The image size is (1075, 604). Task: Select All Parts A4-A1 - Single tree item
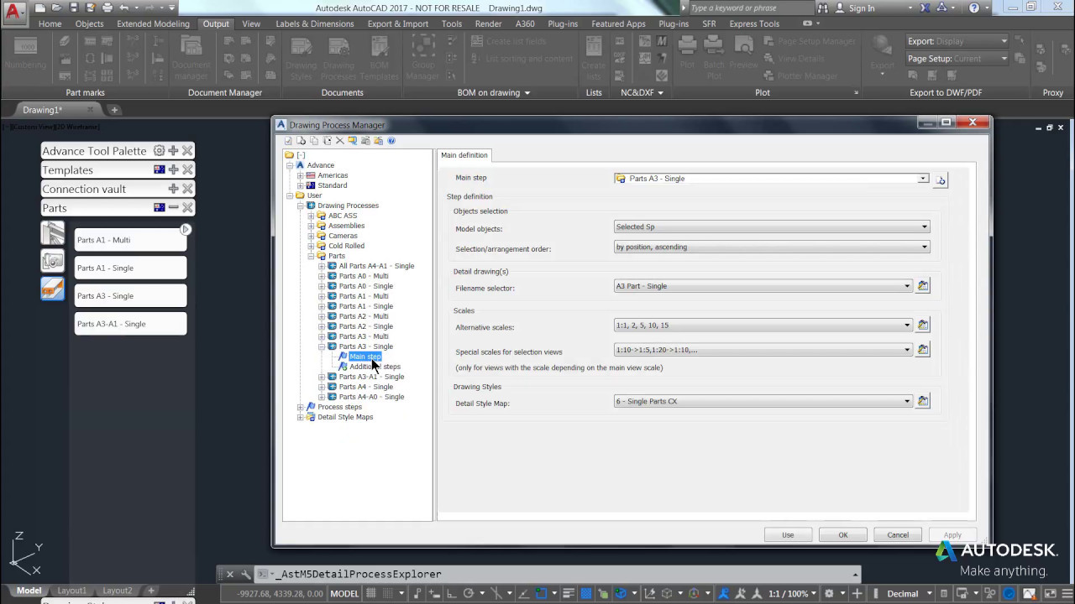[x=376, y=266]
